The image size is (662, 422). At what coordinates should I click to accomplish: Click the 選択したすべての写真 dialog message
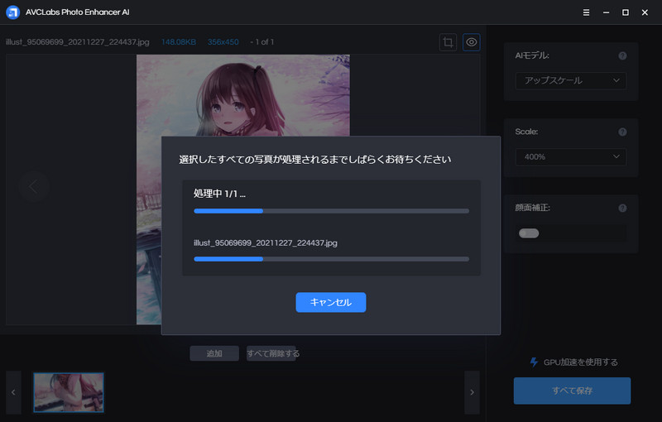pyautogui.click(x=315, y=160)
